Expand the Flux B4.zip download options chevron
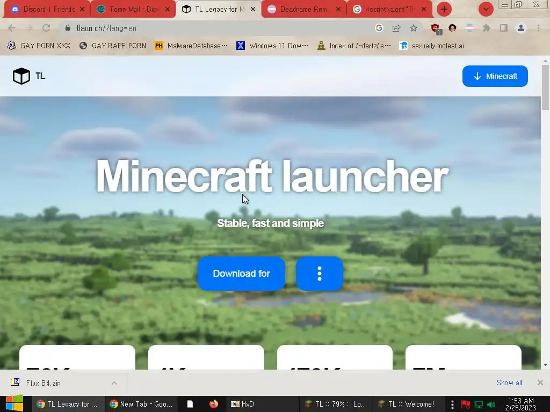Image resolution: width=550 pixels, height=412 pixels. 114,383
